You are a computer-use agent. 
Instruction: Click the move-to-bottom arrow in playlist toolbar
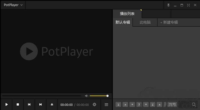pyautogui.click(x=139, y=105)
